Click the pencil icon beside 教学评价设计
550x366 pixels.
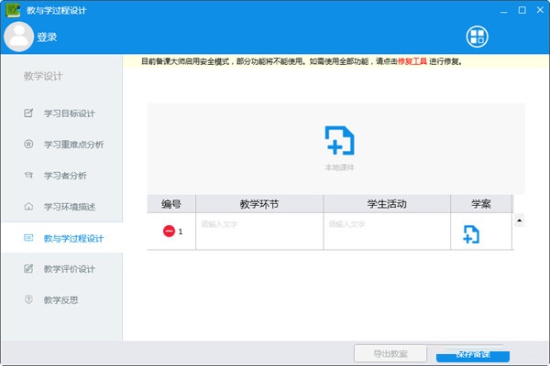click(x=28, y=269)
